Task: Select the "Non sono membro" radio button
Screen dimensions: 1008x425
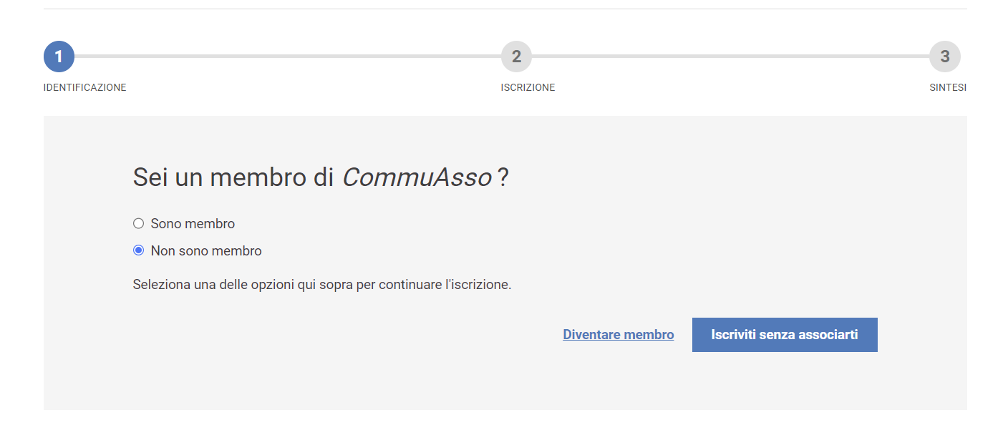Action: click(x=139, y=251)
